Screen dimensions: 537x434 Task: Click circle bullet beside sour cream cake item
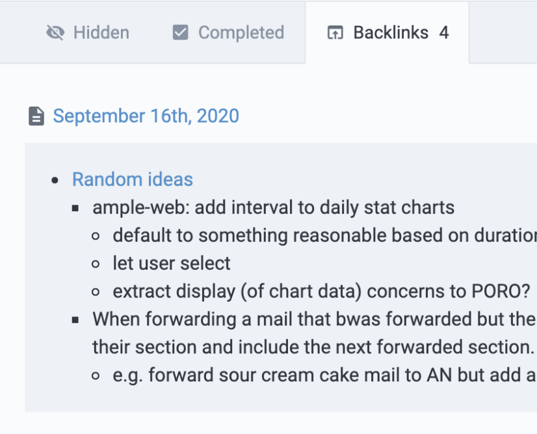pyautogui.click(x=96, y=376)
